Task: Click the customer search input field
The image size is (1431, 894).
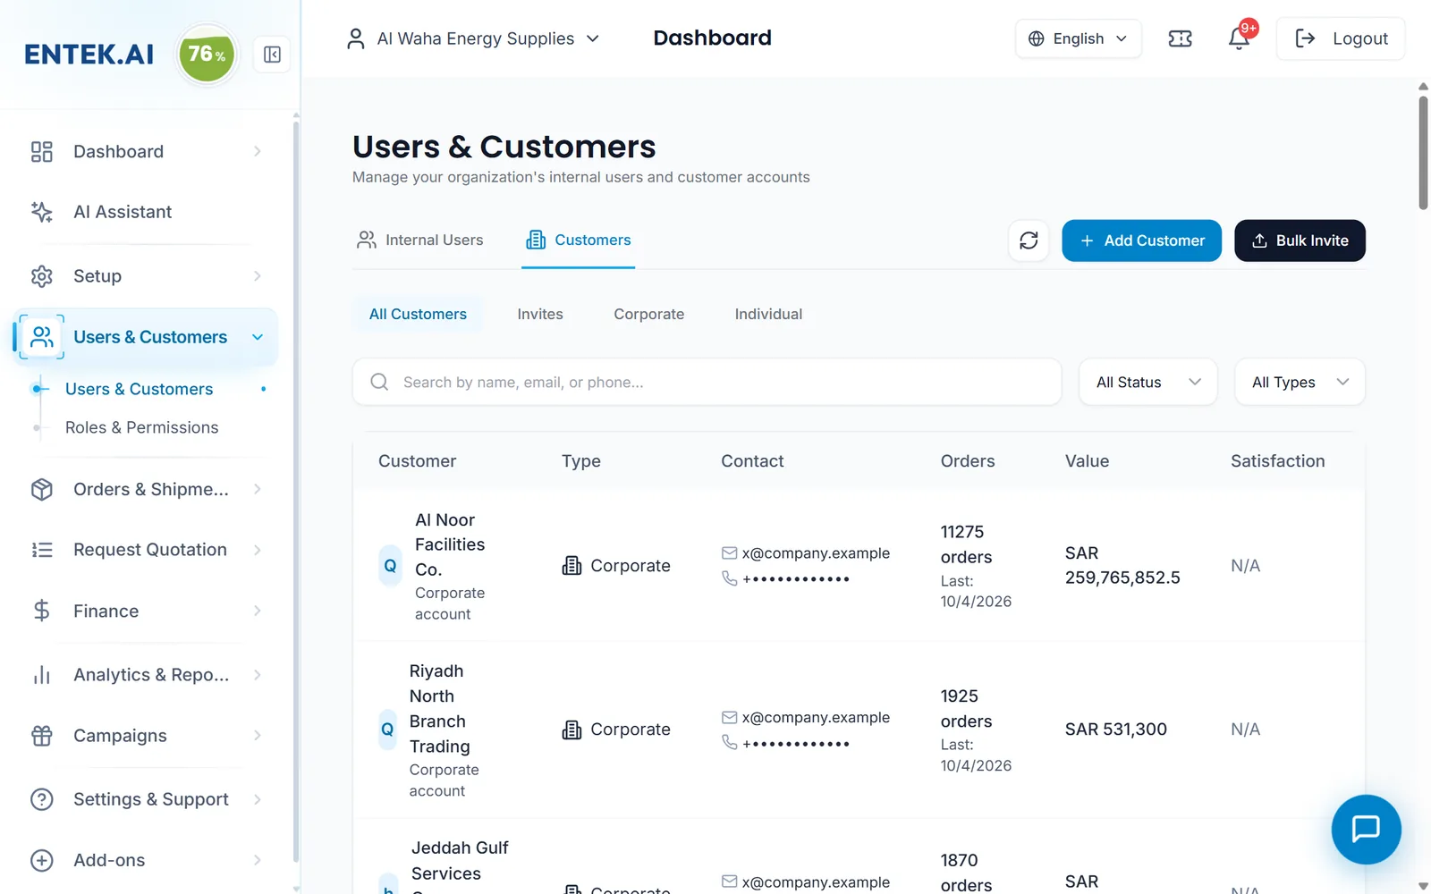Action: click(x=707, y=382)
